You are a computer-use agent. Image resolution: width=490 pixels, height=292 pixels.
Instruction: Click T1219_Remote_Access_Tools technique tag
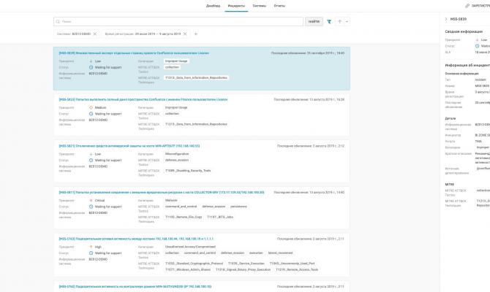coord(297,269)
